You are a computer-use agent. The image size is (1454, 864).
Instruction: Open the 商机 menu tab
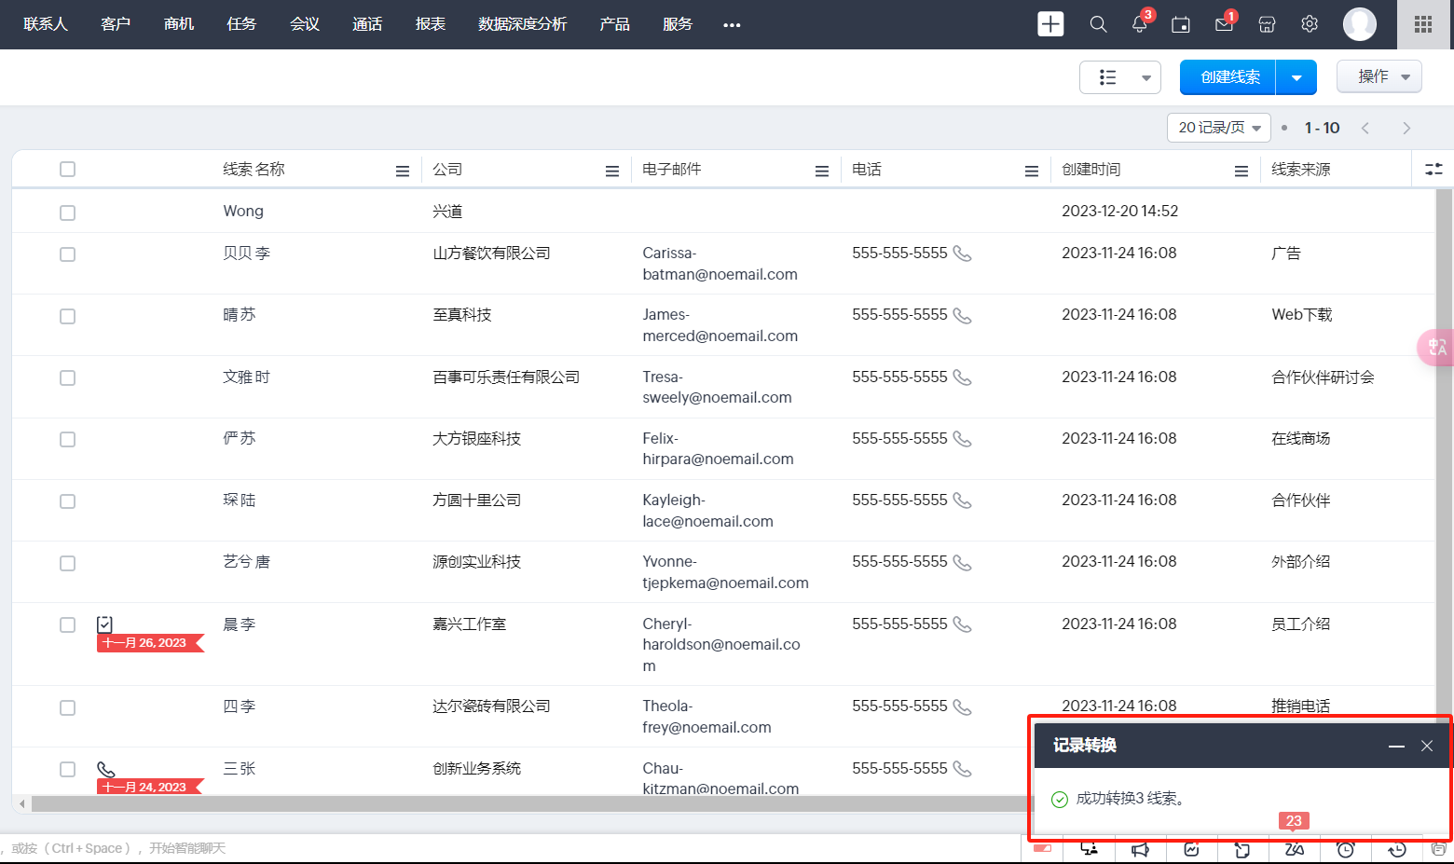179,24
